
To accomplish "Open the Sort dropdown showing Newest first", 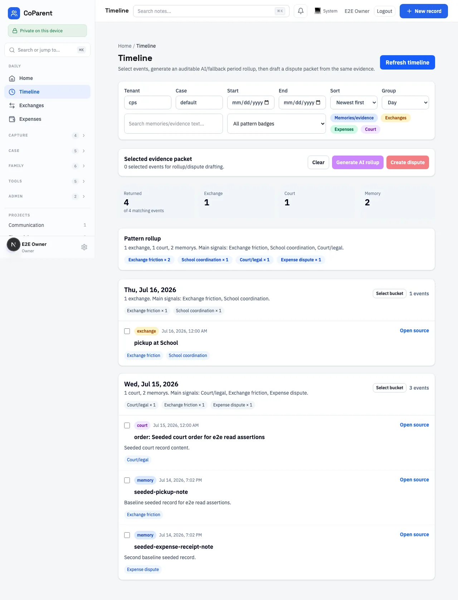I will pyautogui.click(x=354, y=103).
